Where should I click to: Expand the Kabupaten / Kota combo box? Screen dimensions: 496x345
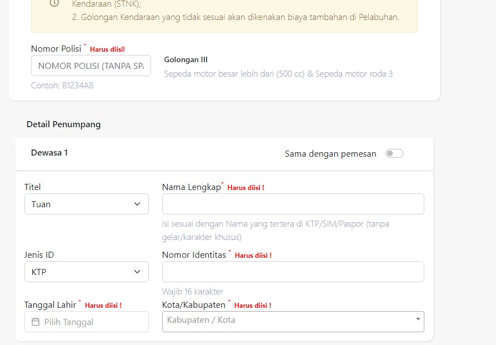pyautogui.click(x=293, y=322)
